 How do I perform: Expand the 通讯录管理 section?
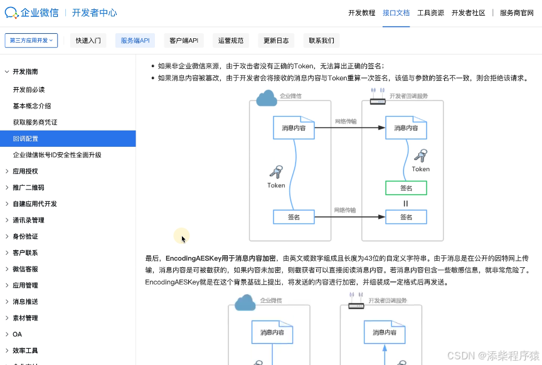(7, 220)
